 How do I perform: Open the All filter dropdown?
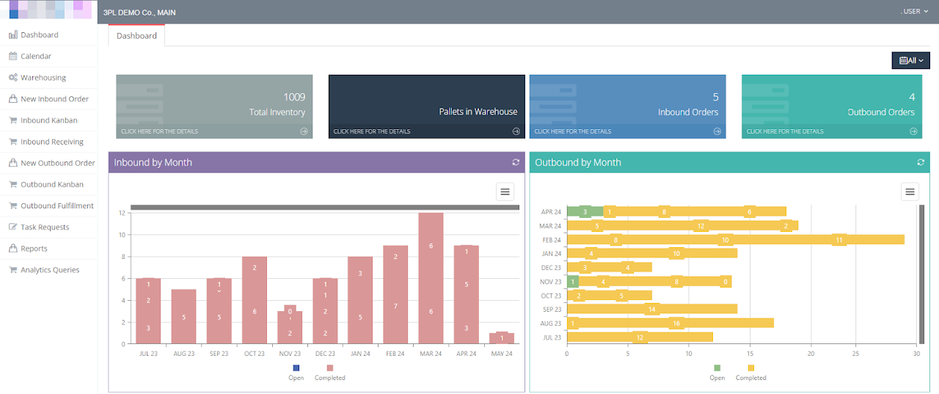click(910, 61)
